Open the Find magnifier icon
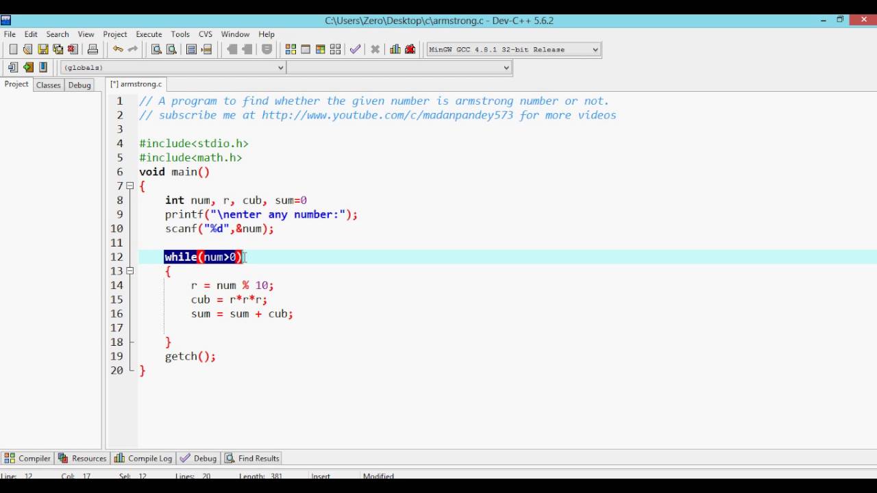Viewport: 877px width, 493px height. 156,49
